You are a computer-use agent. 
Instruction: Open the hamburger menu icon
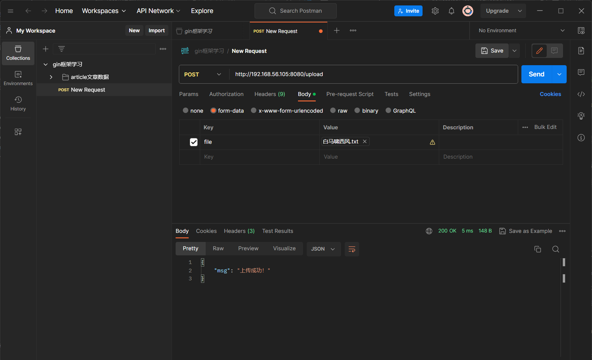pos(11,11)
